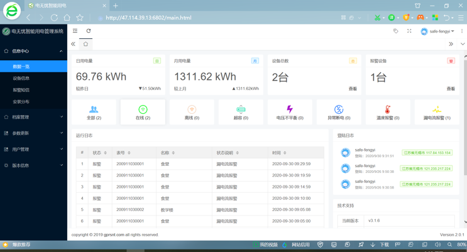Viewport: 467px width, 252px height.
Task: Open 设备信息 in the sidebar
Action: [x=21, y=79]
